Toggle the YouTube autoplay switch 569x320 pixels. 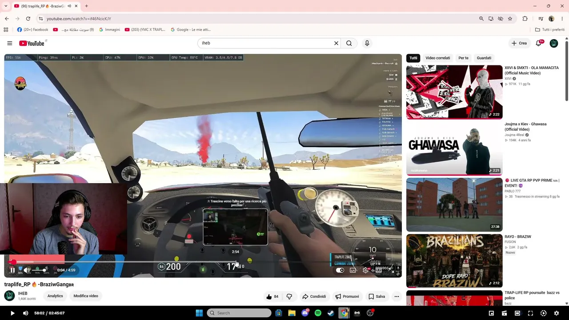(340, 270)
